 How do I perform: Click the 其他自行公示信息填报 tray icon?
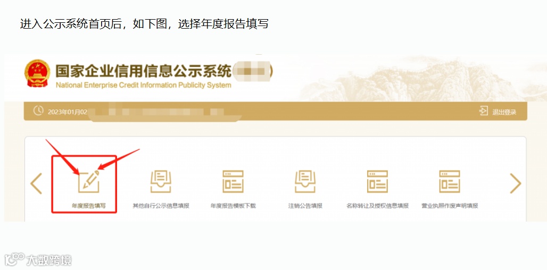161,182
